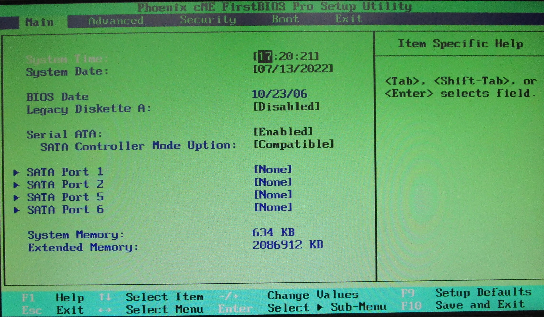
Task: Select SATA Port 5 None value
Action: tap(273, 195)
